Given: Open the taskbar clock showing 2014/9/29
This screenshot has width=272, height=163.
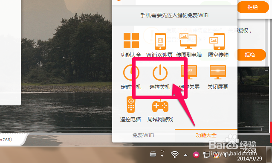Looking at the screenshot, I should (250, 154).
